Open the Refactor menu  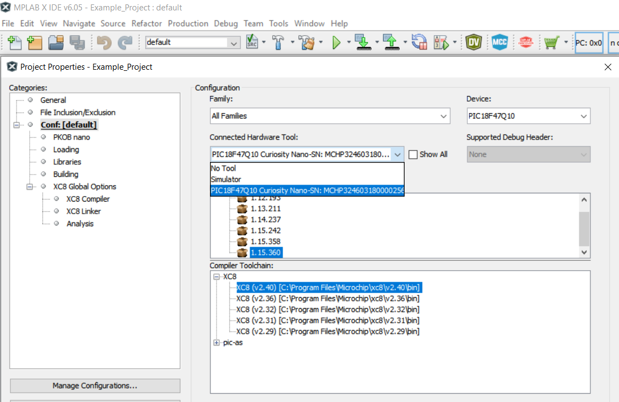click(146, 24)
